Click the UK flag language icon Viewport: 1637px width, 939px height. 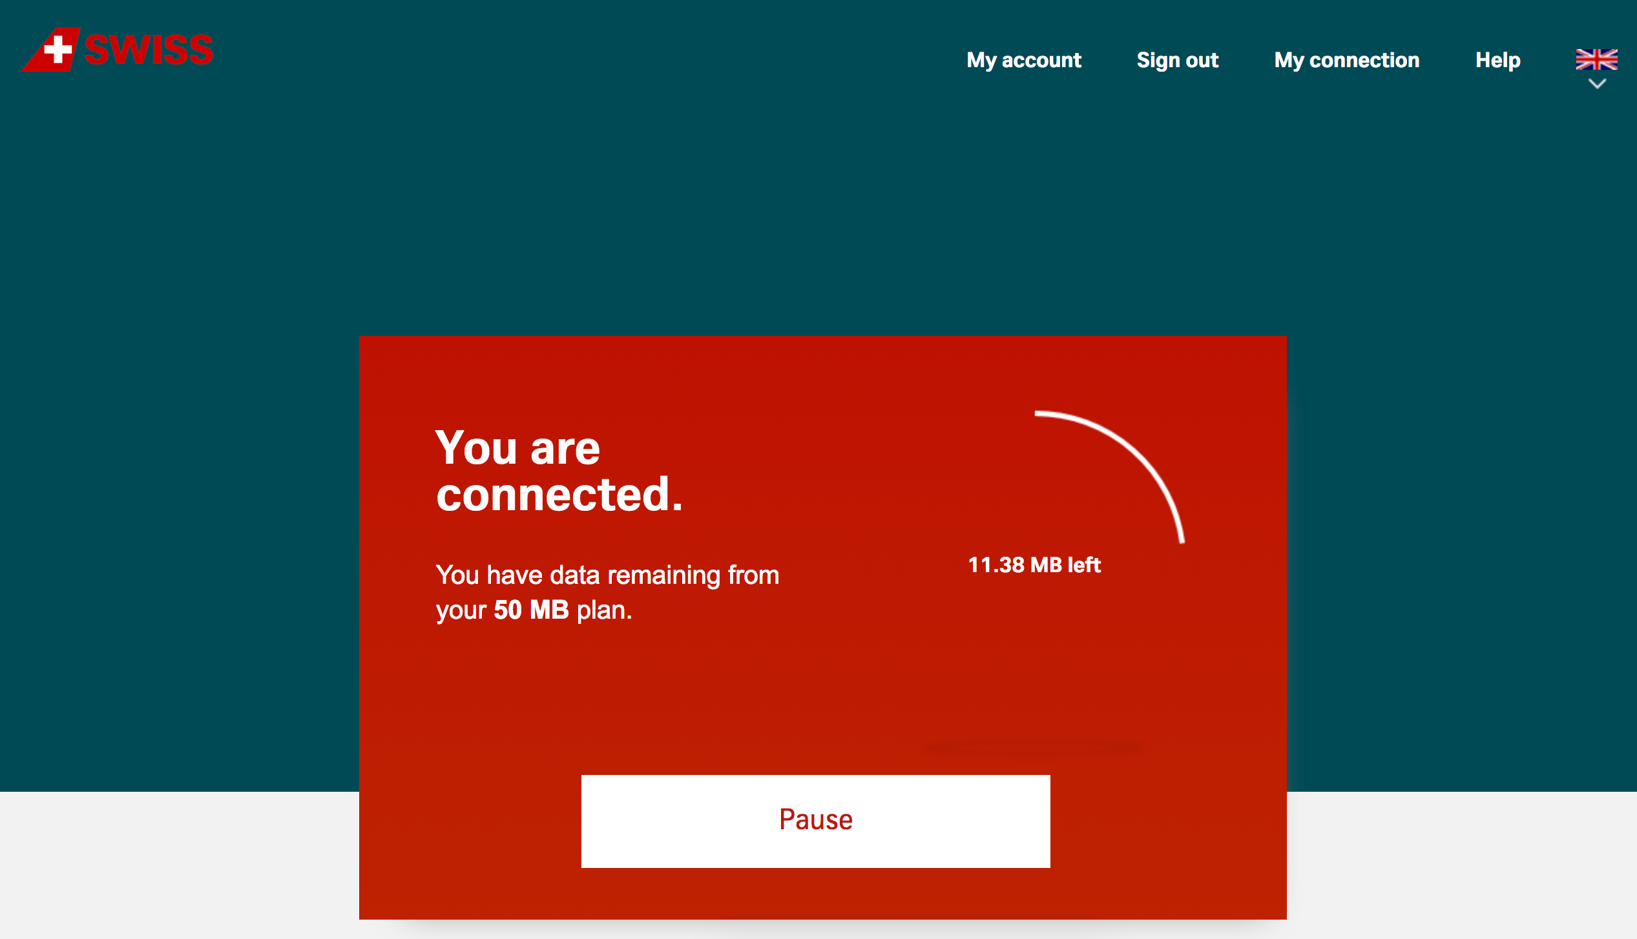tap(1596, 59)
